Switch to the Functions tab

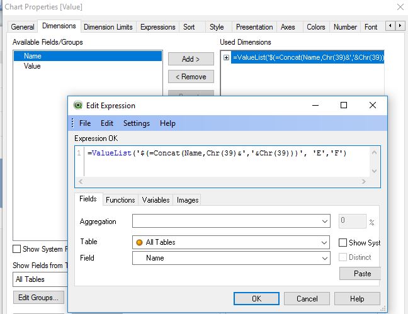(x=120, y=200)
